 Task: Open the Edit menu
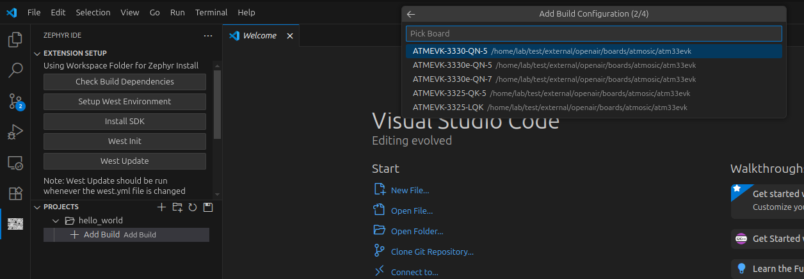pyautogui.click(x=58, y=12)
